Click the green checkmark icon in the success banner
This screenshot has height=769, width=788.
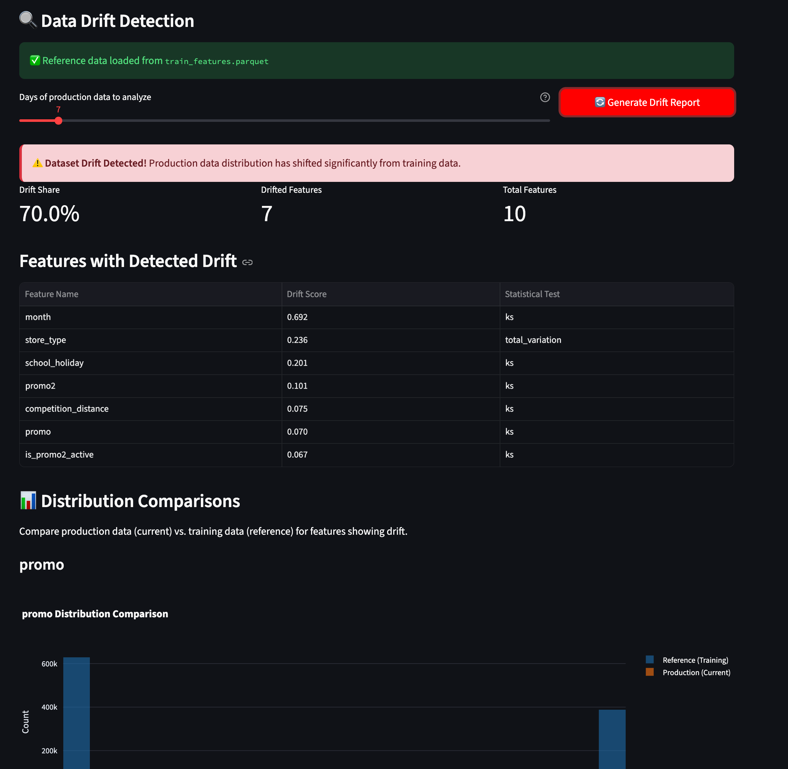35,60
